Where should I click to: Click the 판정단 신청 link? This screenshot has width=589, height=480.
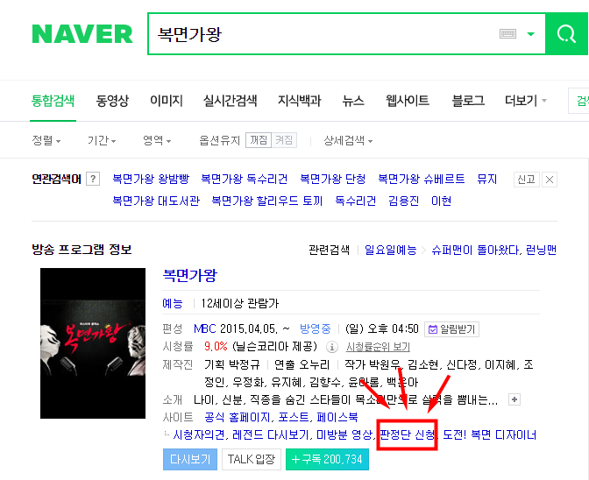click(x=408, y=435)
